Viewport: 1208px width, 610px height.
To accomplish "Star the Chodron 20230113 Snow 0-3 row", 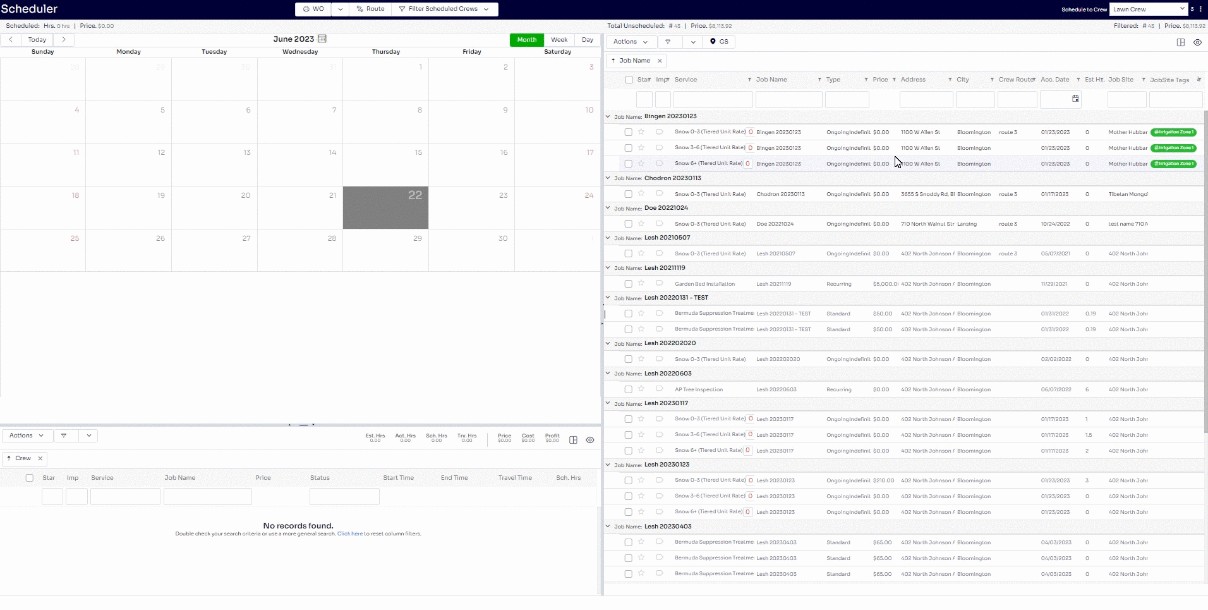I will (x=641, y=193).
